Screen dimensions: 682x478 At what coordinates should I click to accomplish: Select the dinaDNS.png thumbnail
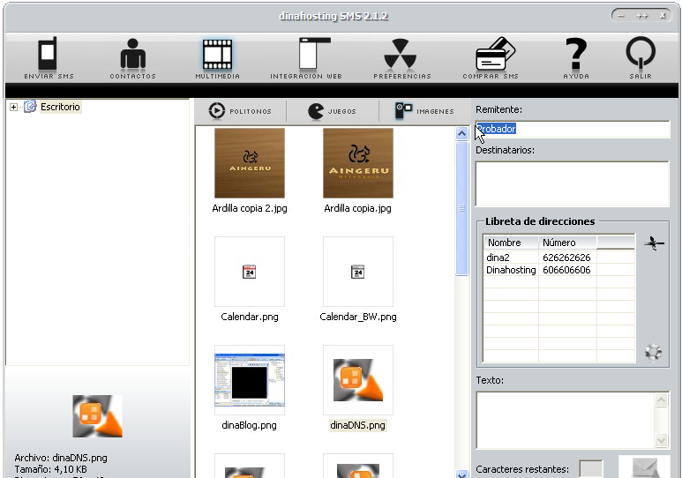pos(358,380)
